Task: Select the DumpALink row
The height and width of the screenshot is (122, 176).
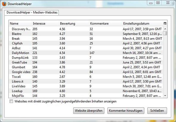Action: pos(86,58)
